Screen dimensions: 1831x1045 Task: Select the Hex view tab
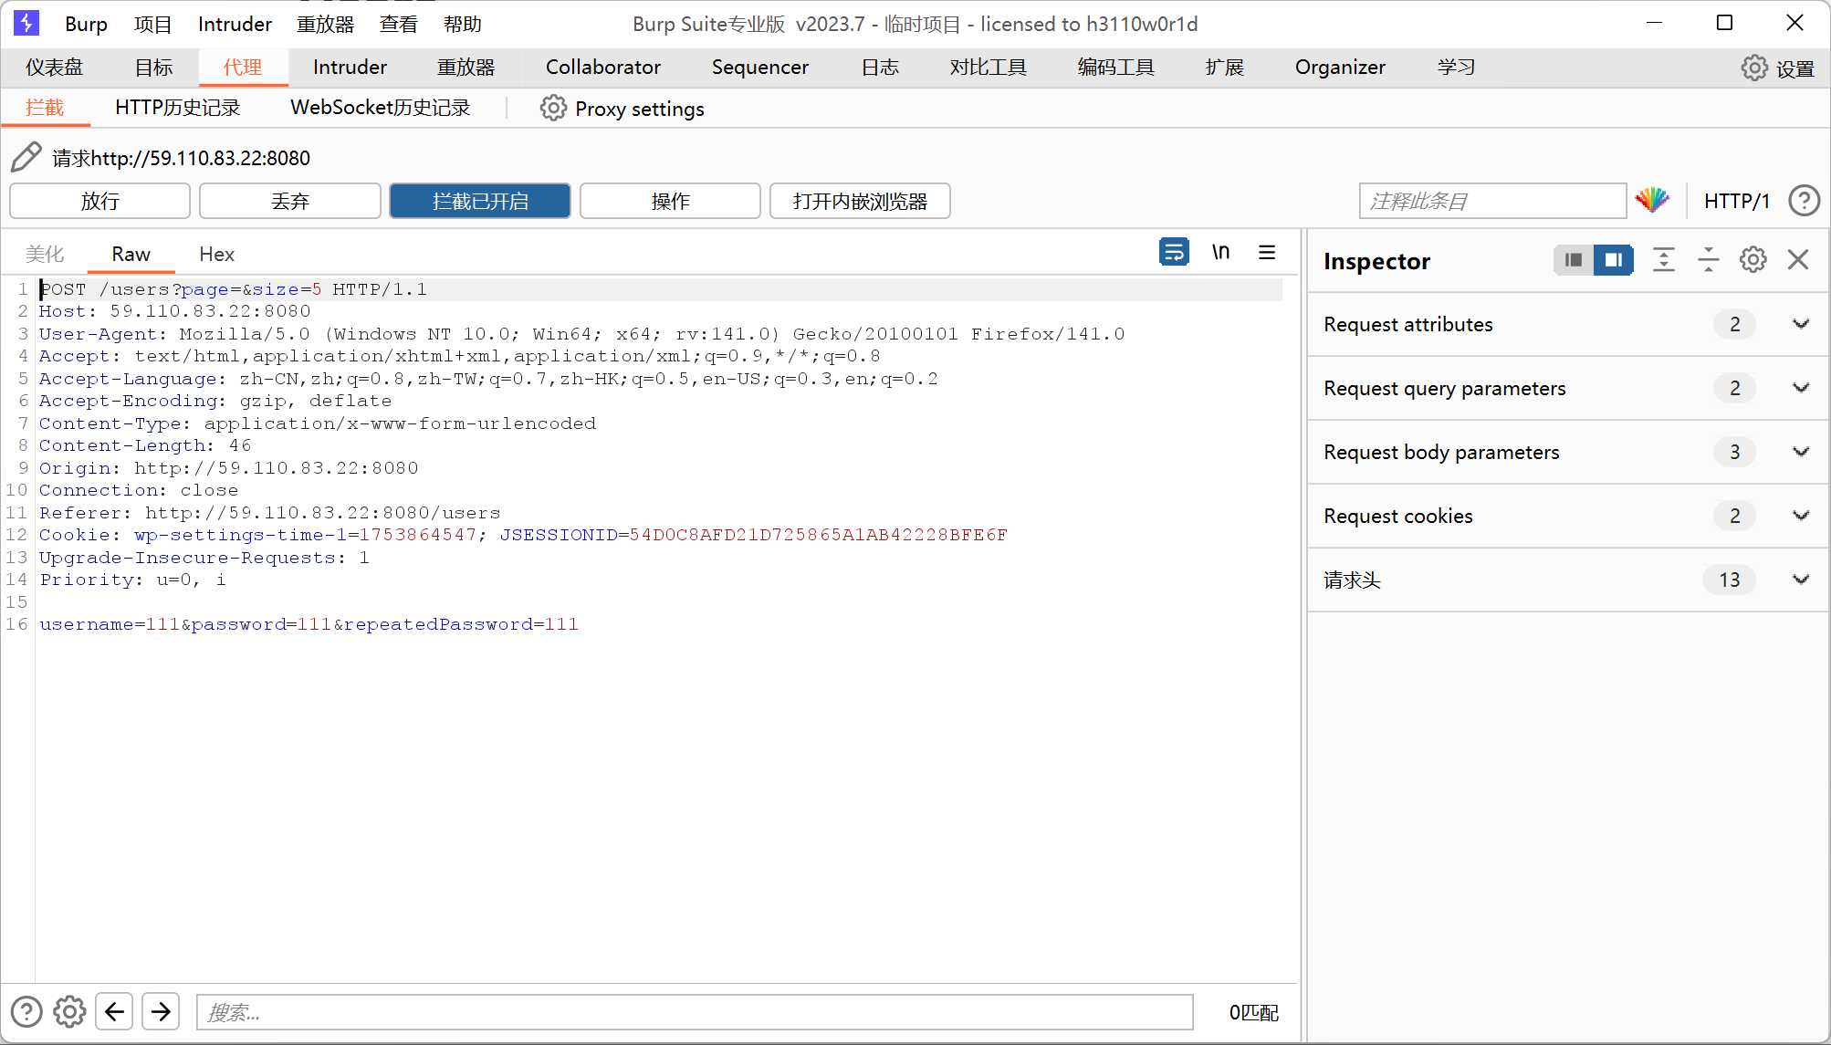tap(216, 254)
